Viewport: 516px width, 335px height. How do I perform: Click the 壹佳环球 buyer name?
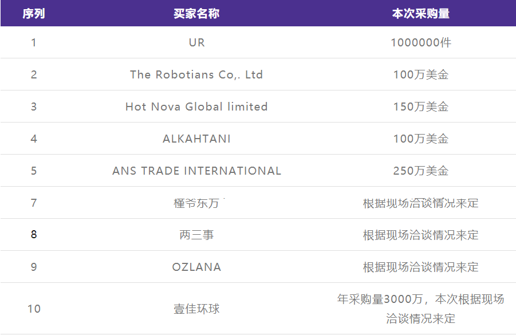point(196,309)
